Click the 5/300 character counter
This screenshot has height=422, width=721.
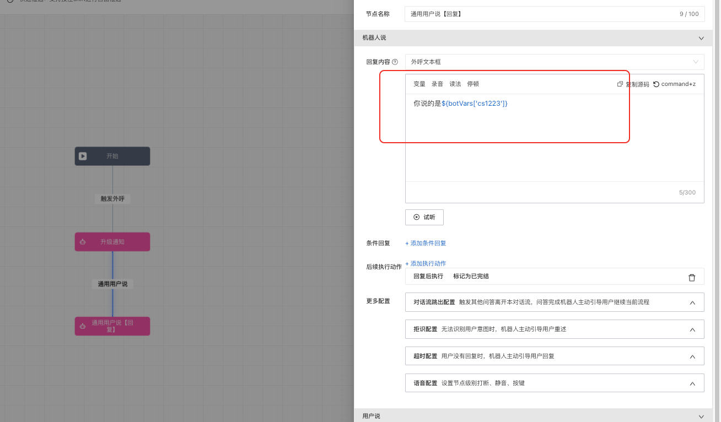pyautogui.click(x=687, y=193)
